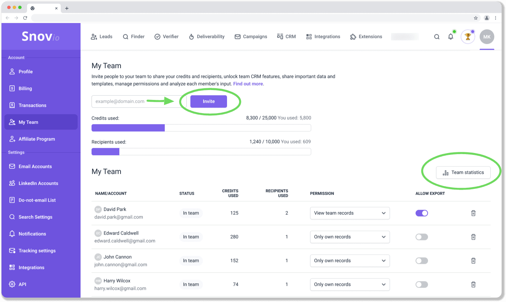This screenshot has height=302, width=506.
Task: Expand Edward Caldwell's permission dropdown
Action: coord(350,237)
